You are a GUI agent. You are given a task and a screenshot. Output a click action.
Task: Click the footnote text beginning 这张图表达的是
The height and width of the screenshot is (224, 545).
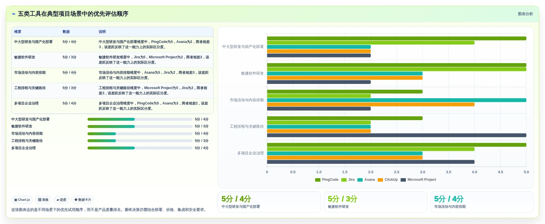[110, 210]
